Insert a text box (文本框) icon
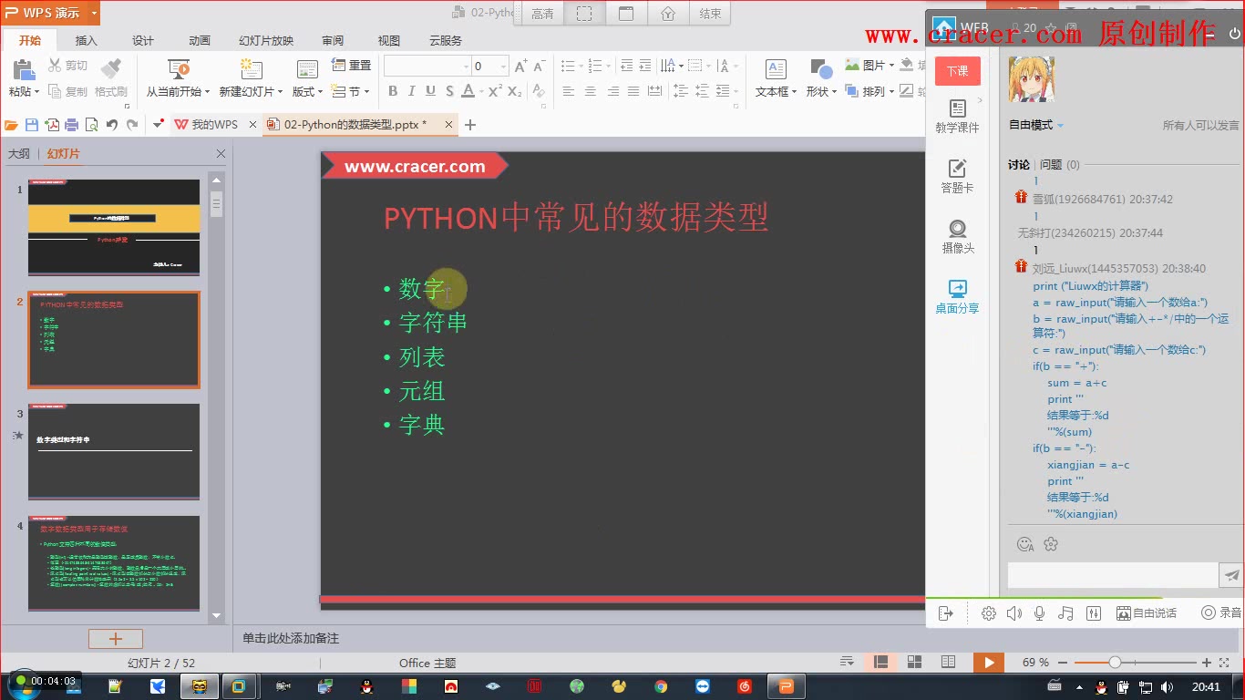This screenshot has height=700, width=1245. pyautogui.click(x=776, y=69)
